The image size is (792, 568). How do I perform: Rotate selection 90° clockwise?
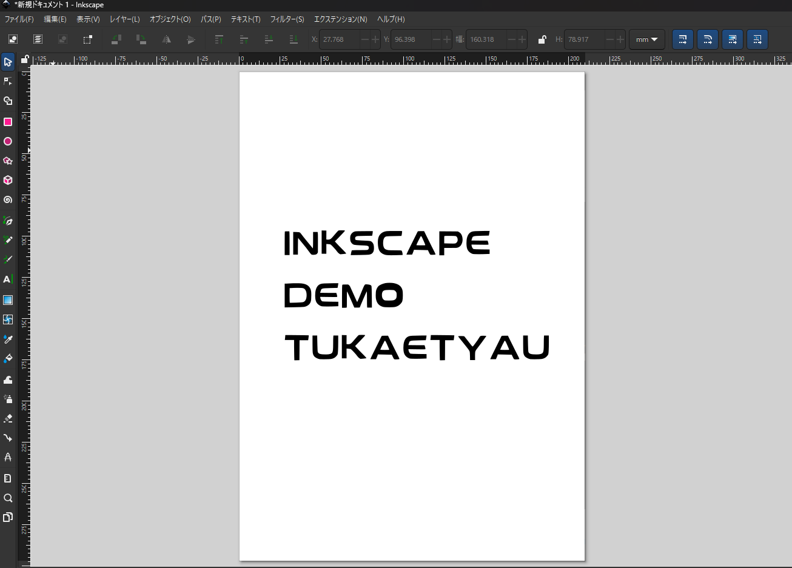[x=141, y=39]
